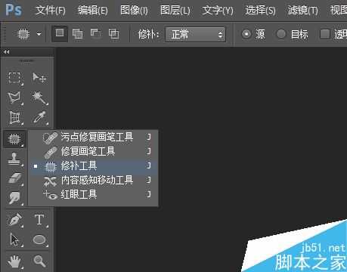Choose 修补工具 from the flyout
The image size is (347, 272).
point(94,166)
